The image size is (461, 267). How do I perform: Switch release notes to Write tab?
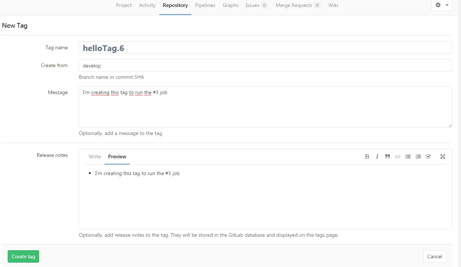[x=95, y=156]
